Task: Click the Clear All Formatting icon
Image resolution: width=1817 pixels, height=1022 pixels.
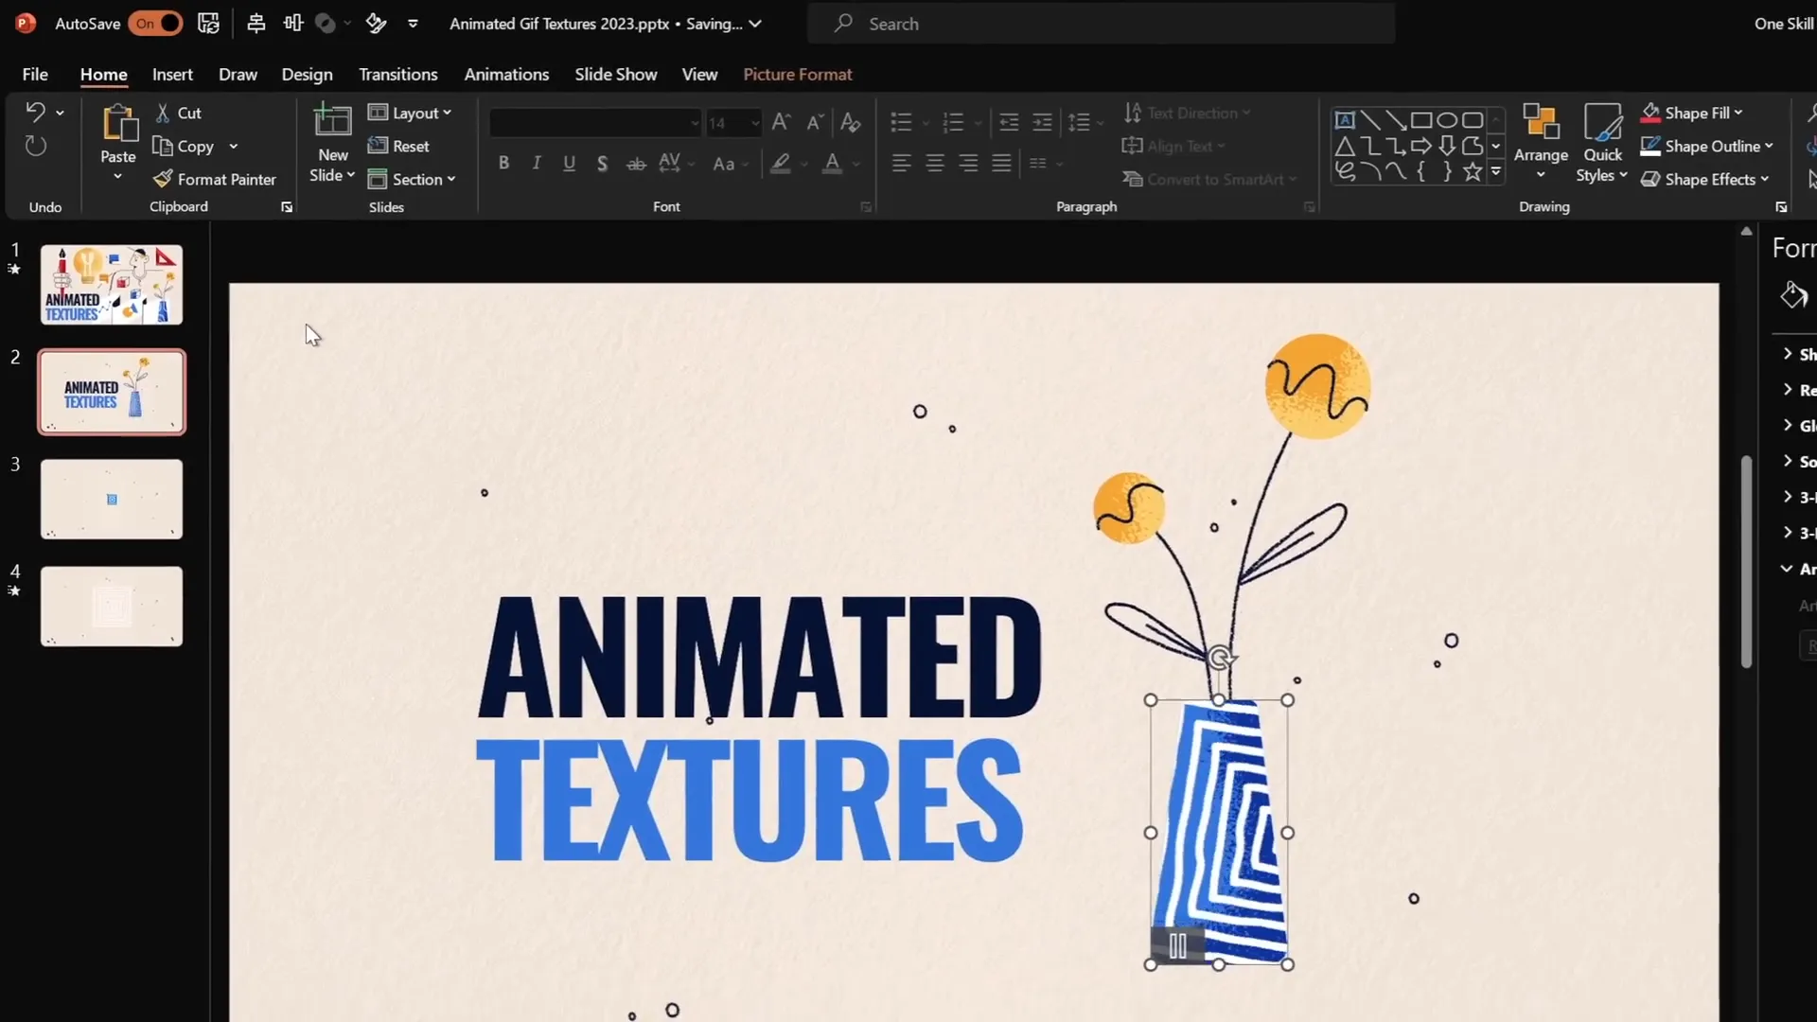Action: click(x=850, y=122)
